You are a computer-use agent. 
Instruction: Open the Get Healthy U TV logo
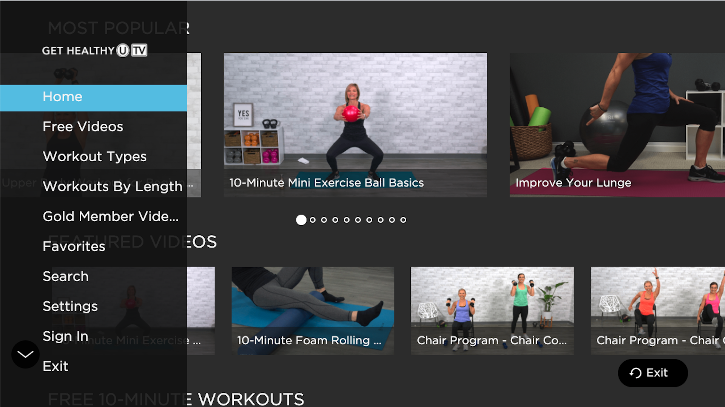94,50
